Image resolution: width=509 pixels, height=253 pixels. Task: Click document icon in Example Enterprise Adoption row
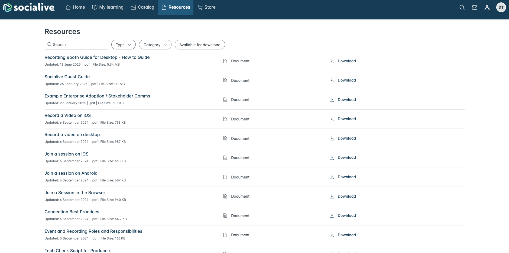225,100
